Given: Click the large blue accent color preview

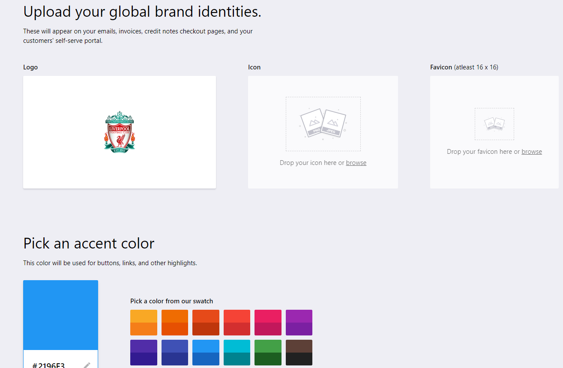Looking at the screenshot, I should click(x=60, y=315).
